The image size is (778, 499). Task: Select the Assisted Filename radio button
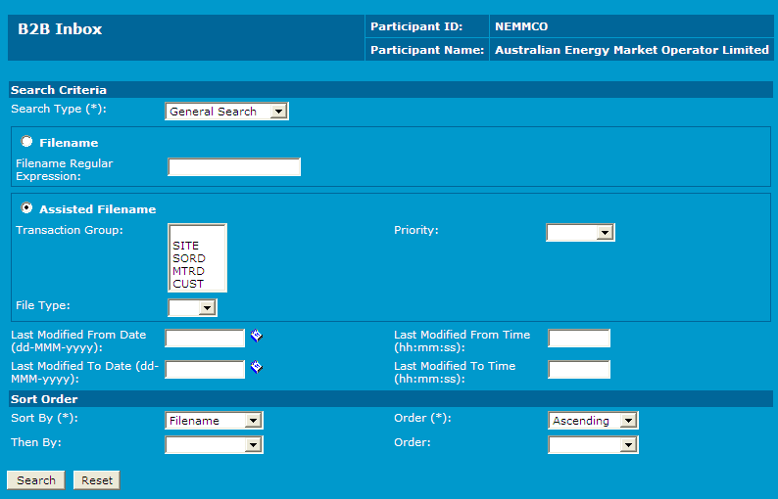(x=26, y=208)
